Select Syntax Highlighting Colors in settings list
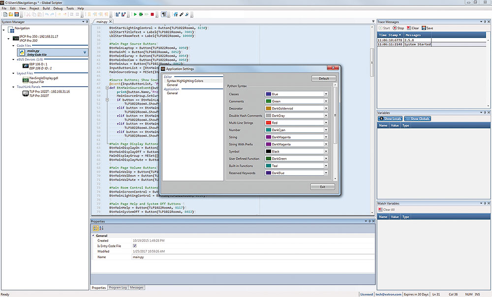Image resolution: width=492 pixels, height=297 pixels. point(185,81)
